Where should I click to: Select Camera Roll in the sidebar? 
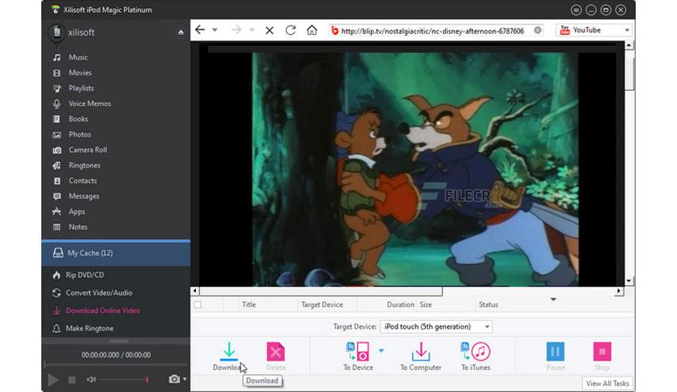click(87, 150)
